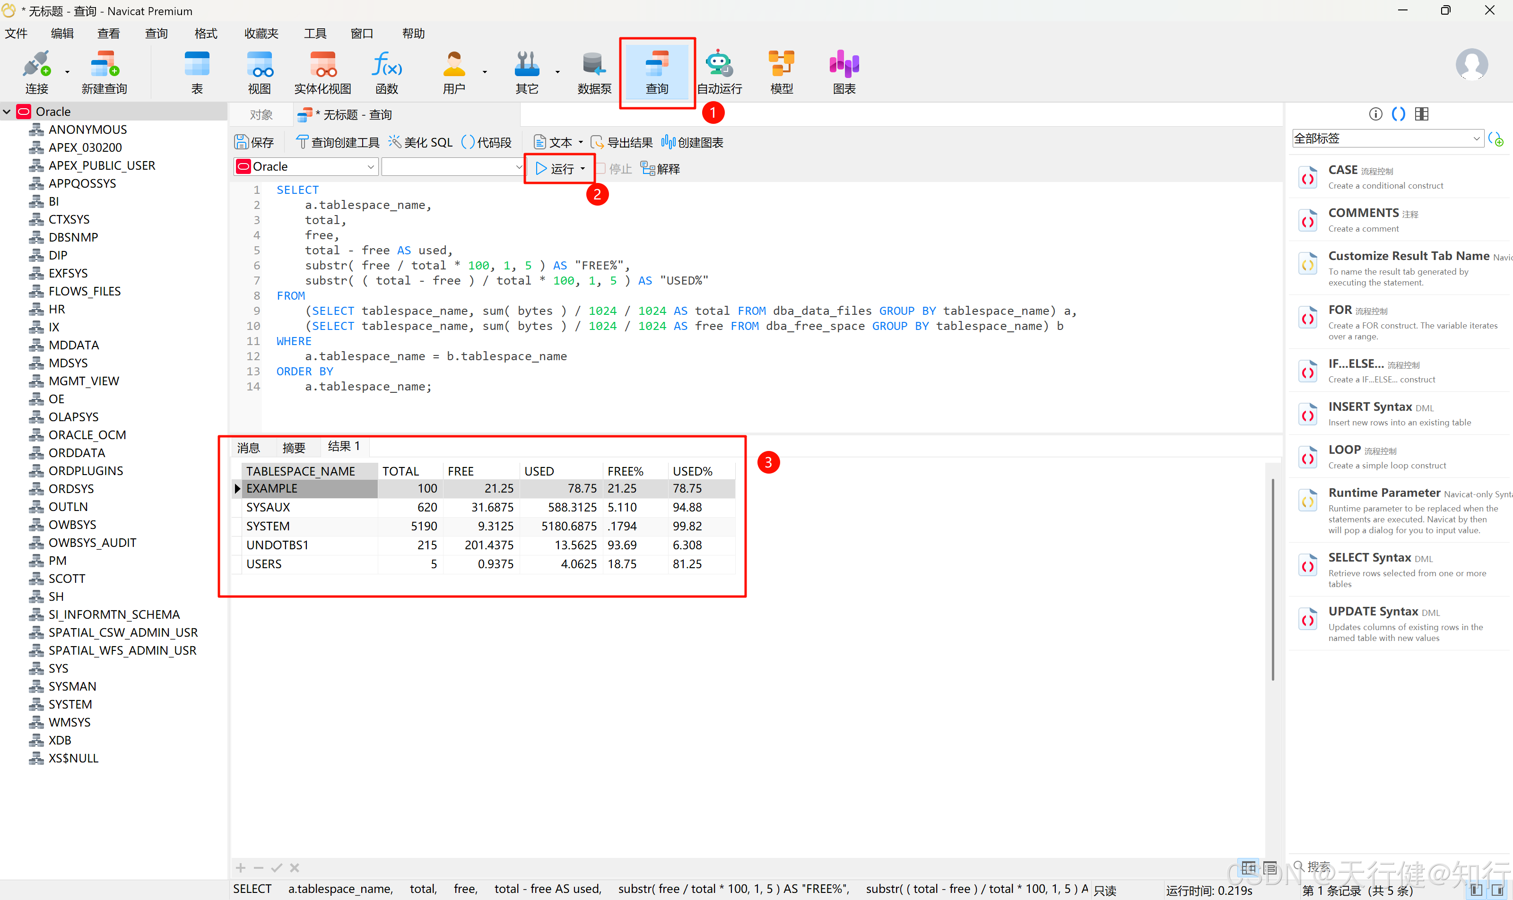1513x900 pixels.
Task: Open the 全部标签 tag dropdown
Action: click(x=1476, y=139)
